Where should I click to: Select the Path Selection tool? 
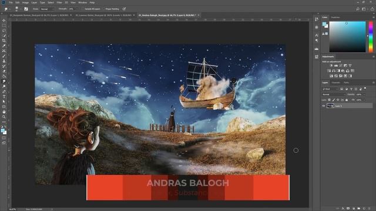[x=4, y=101]
